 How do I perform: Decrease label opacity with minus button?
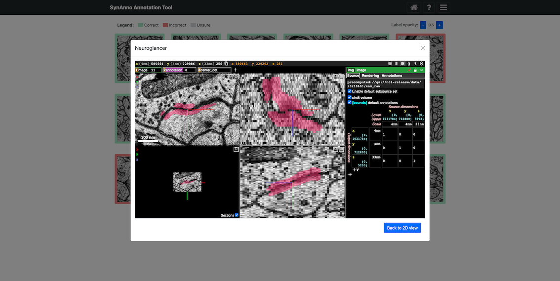(x=423, y=25)
